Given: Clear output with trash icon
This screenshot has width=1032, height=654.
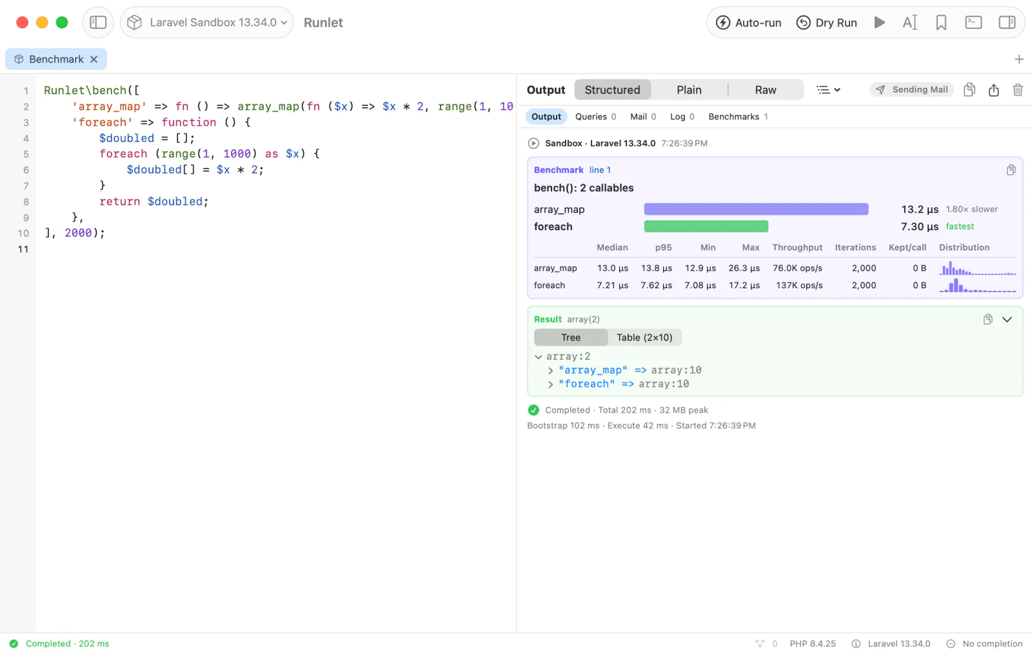Looking at the screenshot, I should [1018, 90].
